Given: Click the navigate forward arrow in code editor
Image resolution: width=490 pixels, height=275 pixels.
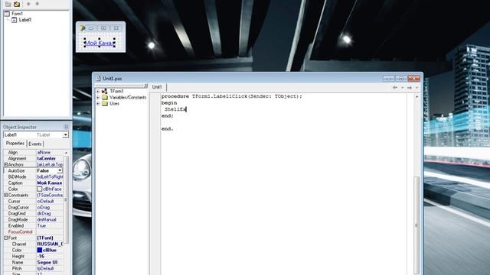Looking at the screenshot, I should pyautogui.click(x=410, y=88).
